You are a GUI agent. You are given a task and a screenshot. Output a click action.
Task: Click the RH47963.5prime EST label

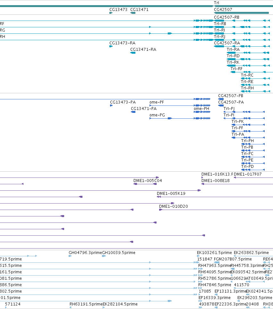pyautogui.click(x=215, y=266)
